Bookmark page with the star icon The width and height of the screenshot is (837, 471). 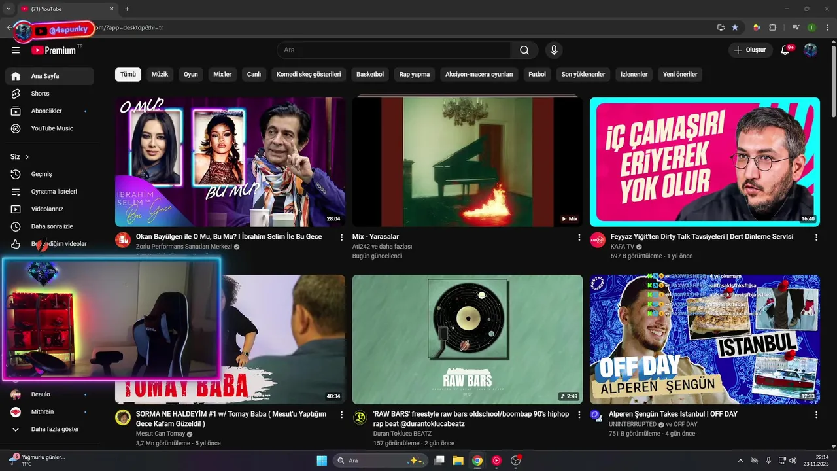coord(735,27)
